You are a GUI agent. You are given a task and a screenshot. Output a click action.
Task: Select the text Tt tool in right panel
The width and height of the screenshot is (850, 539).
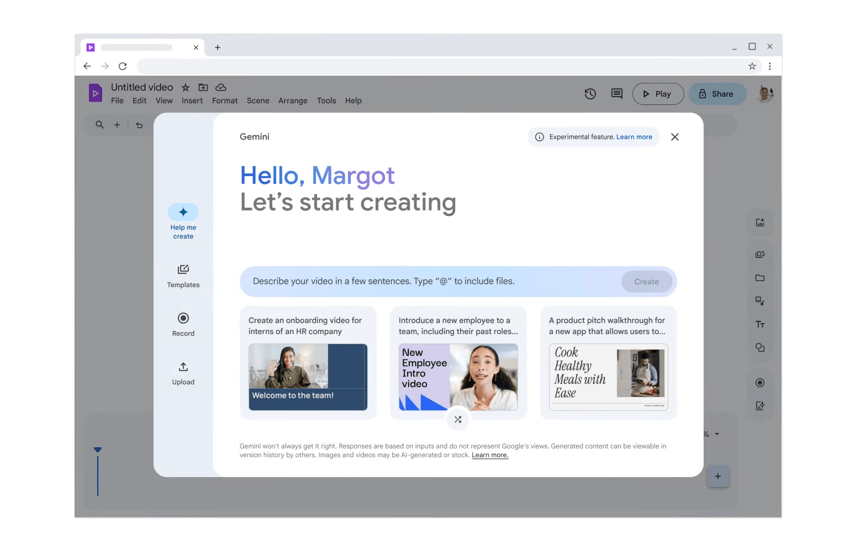coord(760,324)
